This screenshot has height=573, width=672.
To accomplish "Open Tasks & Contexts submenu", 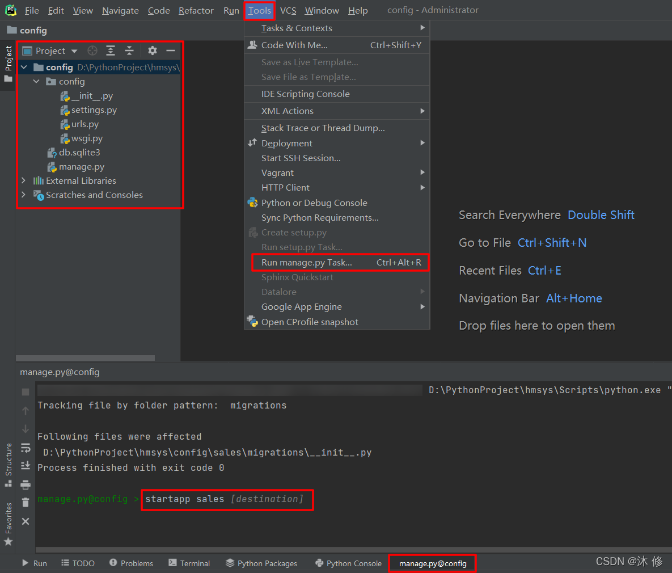I will coord(337,28).
